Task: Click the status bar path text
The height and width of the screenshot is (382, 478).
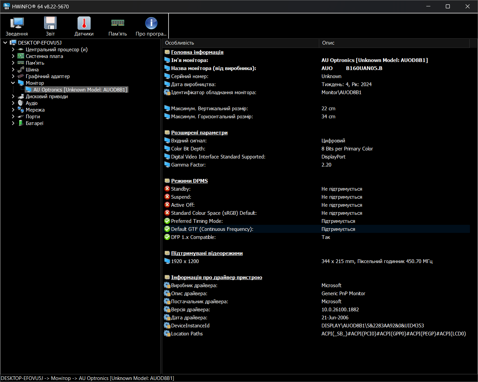Action: tap(88, 378)
